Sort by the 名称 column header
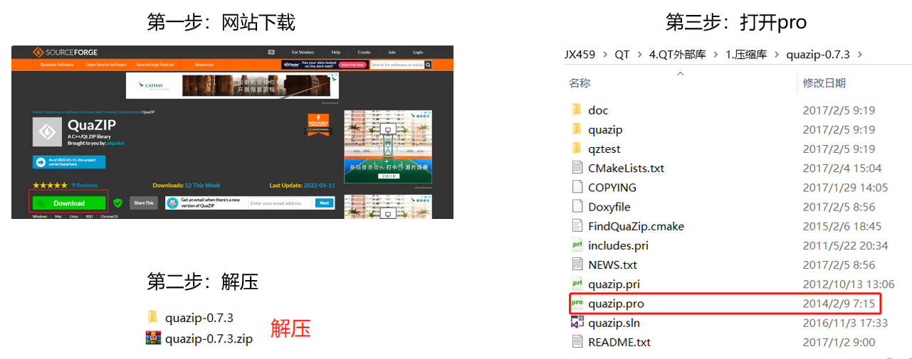The height and width of the screenshot is (359, 912). coord(580,83)
